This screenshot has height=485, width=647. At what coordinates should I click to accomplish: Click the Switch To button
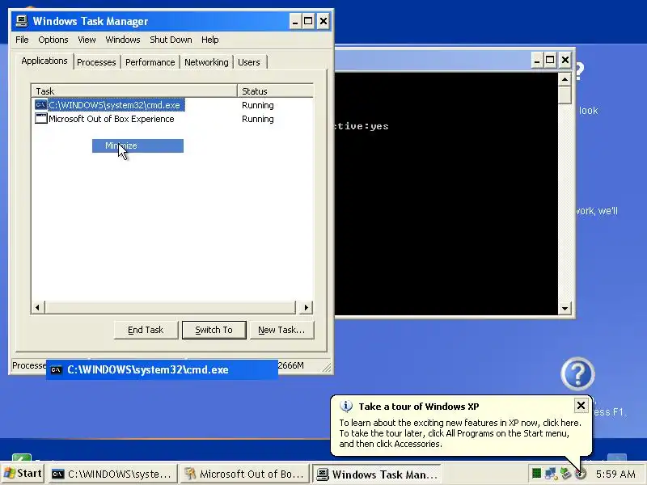(x=214, y=330)
